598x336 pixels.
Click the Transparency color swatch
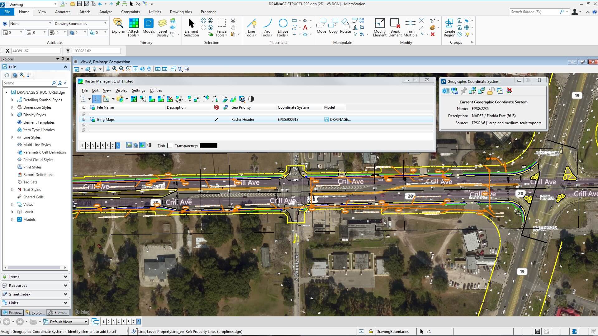click(x=208, y=145)
